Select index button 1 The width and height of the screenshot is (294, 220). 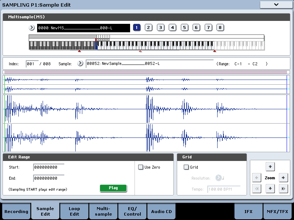pyautogui.click(x=137, y=28)
